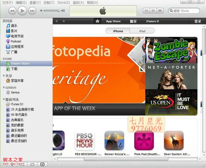
Task: Go back in store navigation
Action: (x=56, y=21)
